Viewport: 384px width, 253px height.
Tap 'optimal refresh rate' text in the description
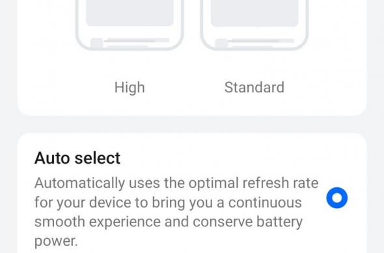tap(253, 183)
